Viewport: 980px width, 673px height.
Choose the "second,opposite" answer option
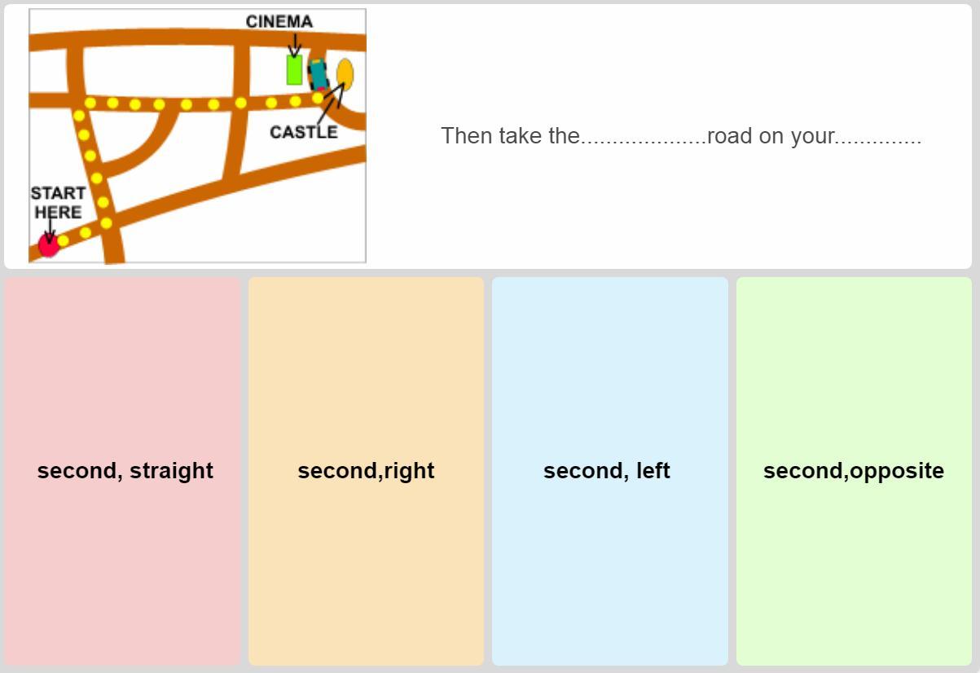click(x=854, y=471)
